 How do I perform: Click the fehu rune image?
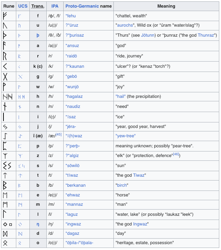5,16
